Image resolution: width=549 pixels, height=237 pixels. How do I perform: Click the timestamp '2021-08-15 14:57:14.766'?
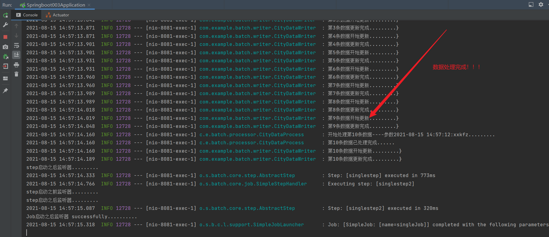tap(61, 184)
